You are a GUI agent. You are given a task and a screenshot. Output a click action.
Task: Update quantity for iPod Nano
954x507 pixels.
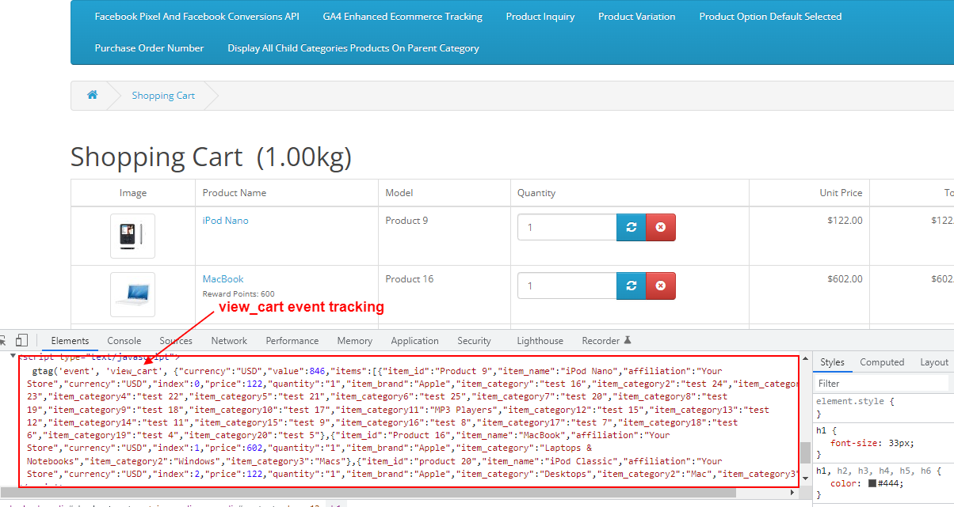click(x=631, y=227)
